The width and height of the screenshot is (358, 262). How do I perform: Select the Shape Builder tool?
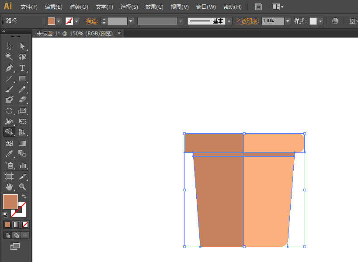9,132
